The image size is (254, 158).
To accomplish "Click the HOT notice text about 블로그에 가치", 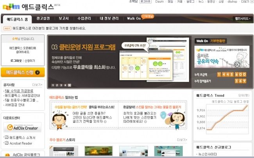I will point(49,29).
